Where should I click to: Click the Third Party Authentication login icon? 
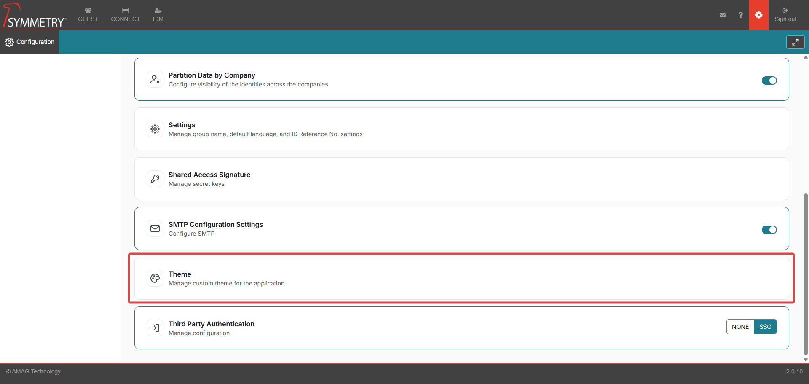pyautogui.click(x=155, y=328)
